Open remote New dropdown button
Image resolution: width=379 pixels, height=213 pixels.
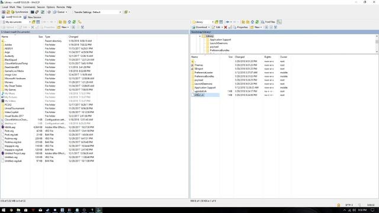[x=256, y=27]
